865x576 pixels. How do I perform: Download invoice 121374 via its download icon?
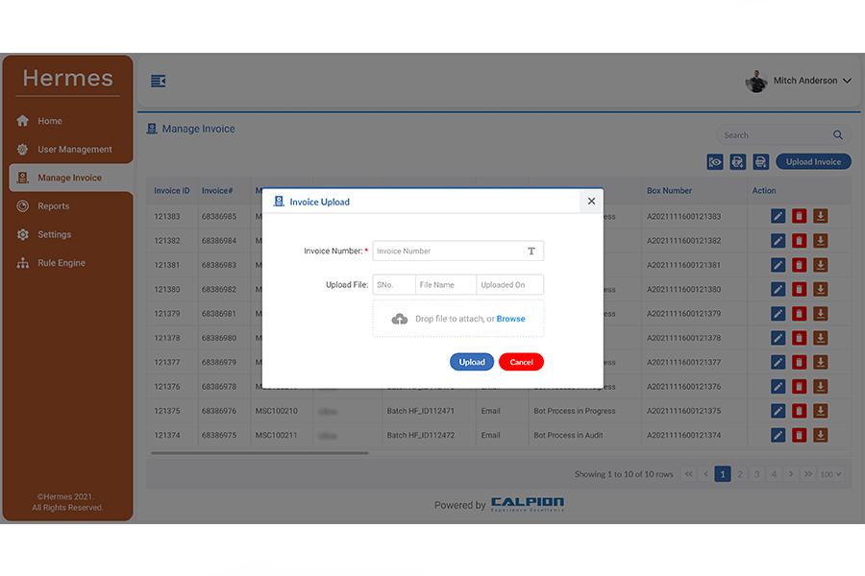point(820,435)
